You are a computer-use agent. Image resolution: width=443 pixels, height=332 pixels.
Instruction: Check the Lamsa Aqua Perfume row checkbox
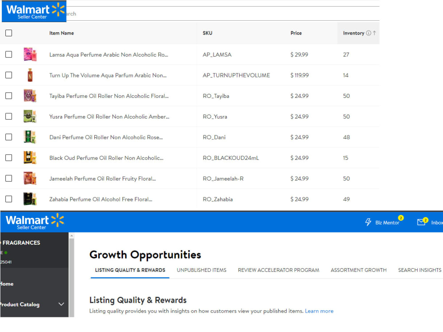click(x=9, y=54)
